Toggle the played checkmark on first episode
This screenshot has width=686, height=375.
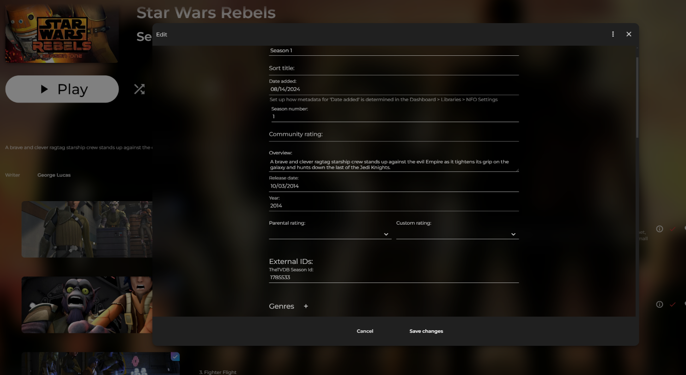tap(672, 229)
